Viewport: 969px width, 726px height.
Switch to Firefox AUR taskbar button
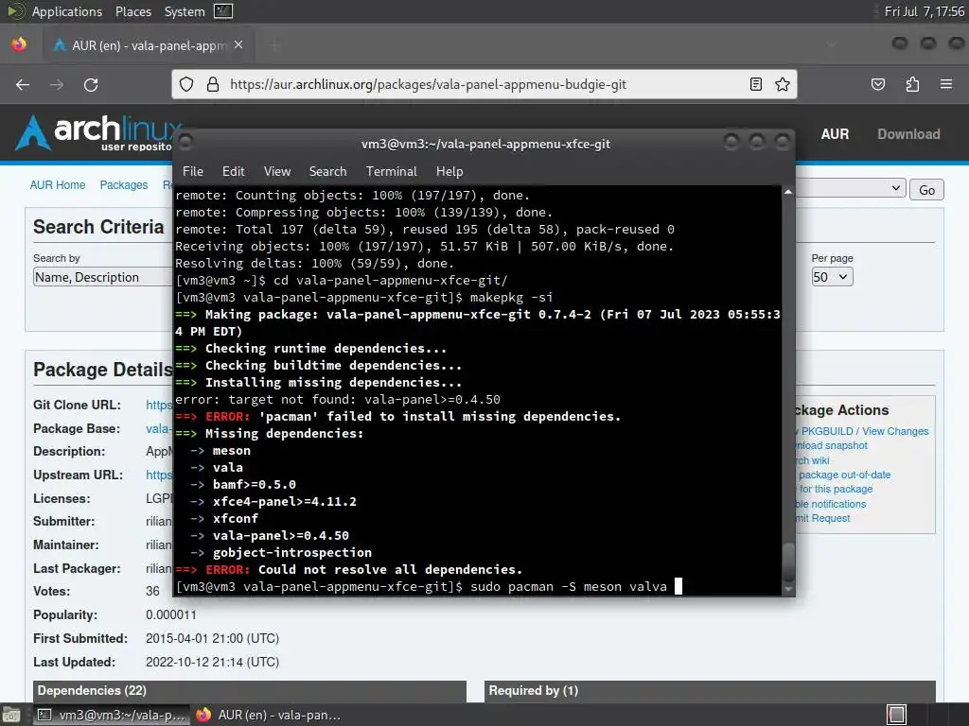click(x=268, y=715)
